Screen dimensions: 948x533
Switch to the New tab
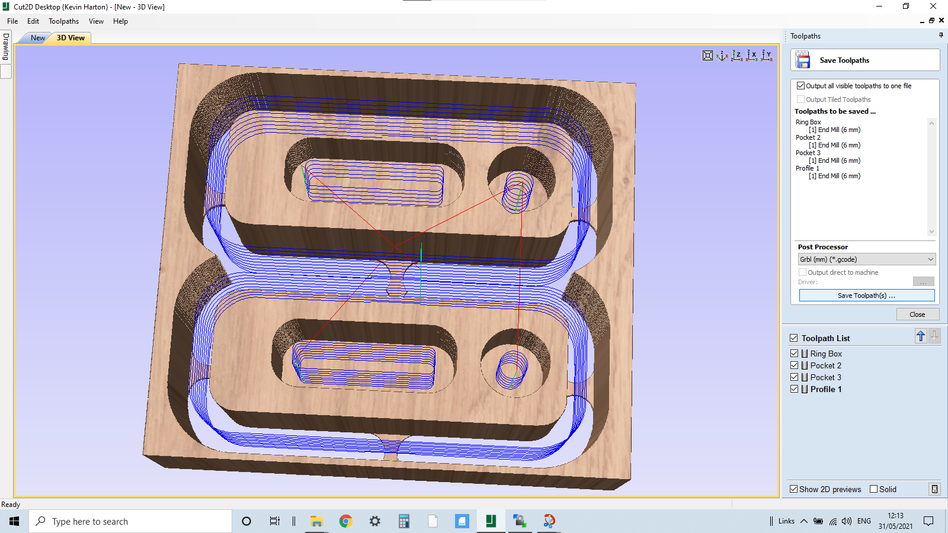[x=37, y=37]
